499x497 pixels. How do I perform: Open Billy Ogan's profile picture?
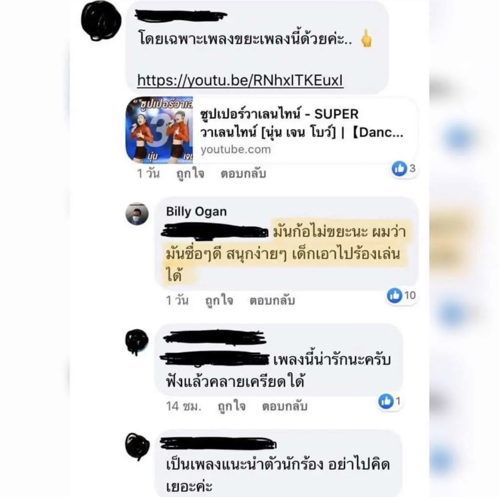(x=137, y=213)
